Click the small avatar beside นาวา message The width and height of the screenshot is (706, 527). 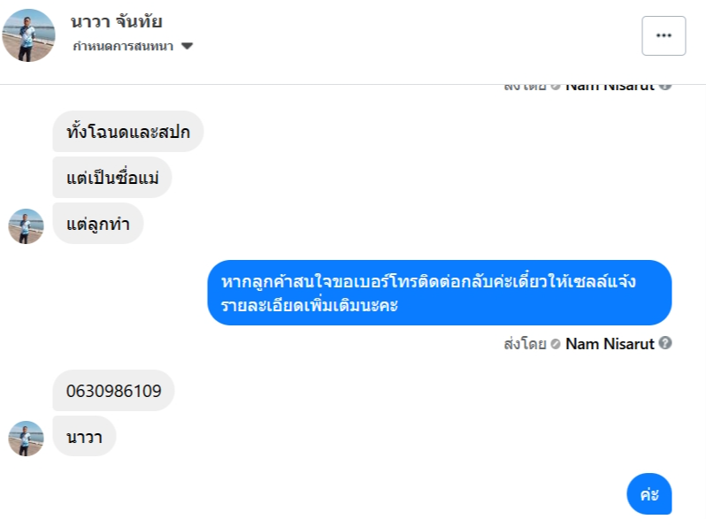point(26,439)
